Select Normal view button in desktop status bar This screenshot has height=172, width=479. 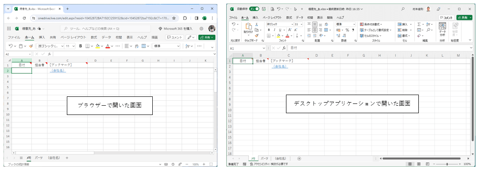[x=409, y=164]
